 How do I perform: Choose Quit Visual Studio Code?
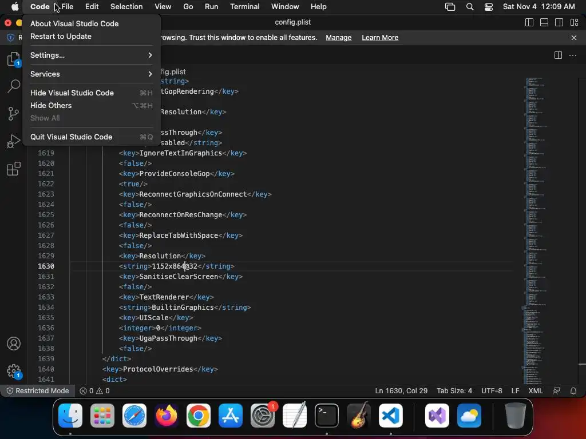click(x=92, y=137)
